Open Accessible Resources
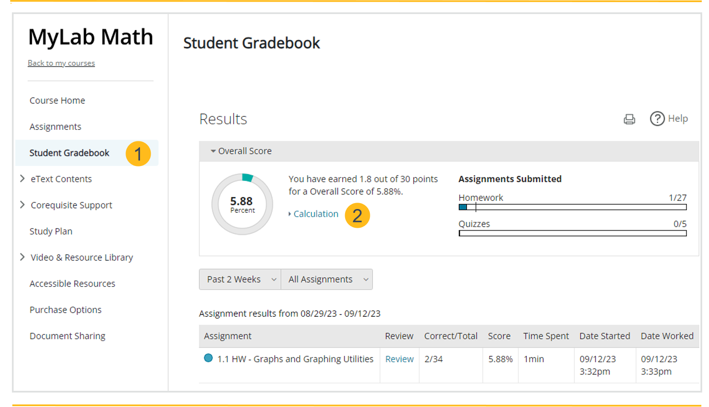The height and width of the screenshot is (407, 709). pyautogui.click(x=72, y=284)
